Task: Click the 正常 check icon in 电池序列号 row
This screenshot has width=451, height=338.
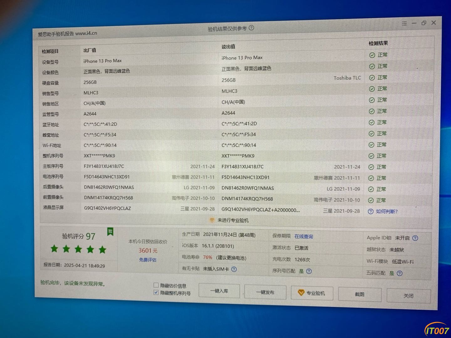Action: click(371, 178)
